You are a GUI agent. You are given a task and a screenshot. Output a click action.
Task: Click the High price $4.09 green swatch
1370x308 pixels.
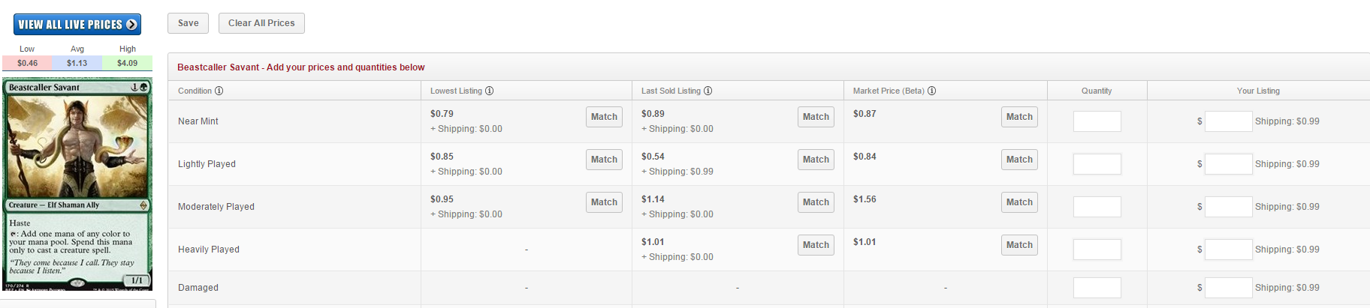point(128,63)
